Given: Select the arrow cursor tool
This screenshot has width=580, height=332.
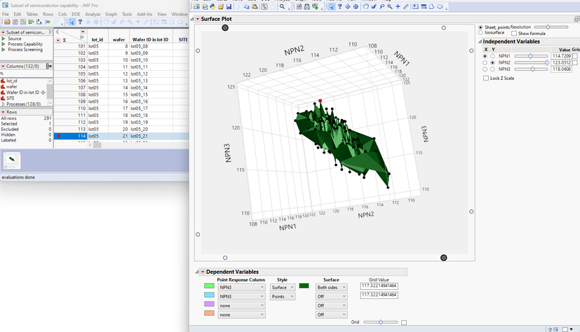Looking at the screenshot, I should pos(331,7).
